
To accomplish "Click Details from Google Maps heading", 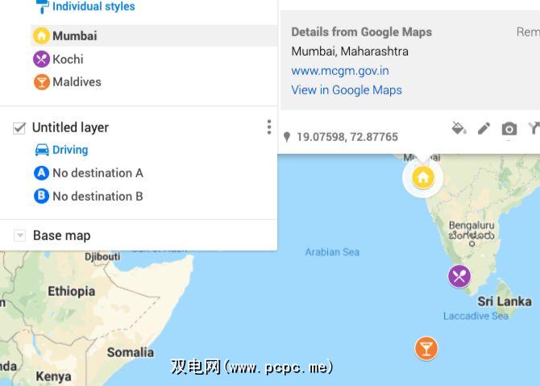I will 362,32.
